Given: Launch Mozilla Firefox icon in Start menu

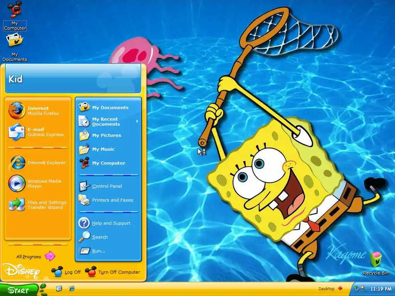Looking at the screenshot, I should (17, 111).
